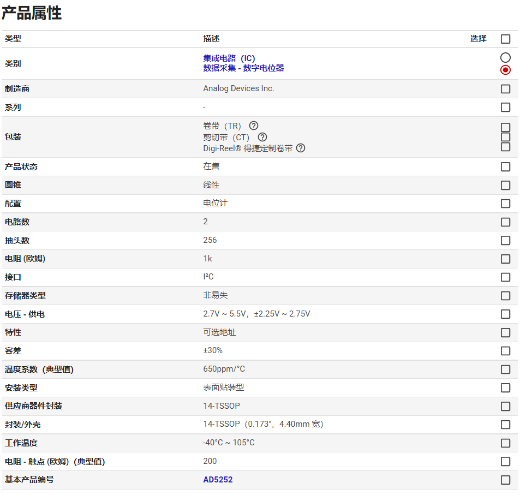The image size is (526, 495).
Task: Check the 抽头数 256 checkbox
Action: [x=505, y=241]
